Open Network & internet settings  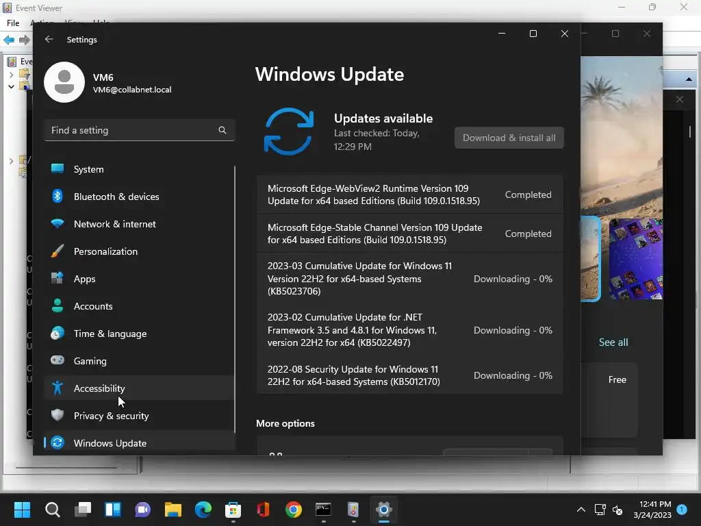click(x=139, y=224)
